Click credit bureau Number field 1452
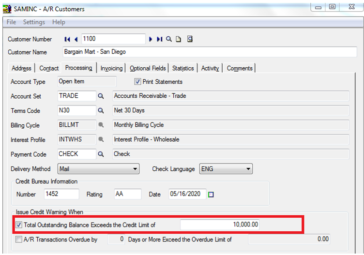Screen dimensions: 364x255 [61, 194]
